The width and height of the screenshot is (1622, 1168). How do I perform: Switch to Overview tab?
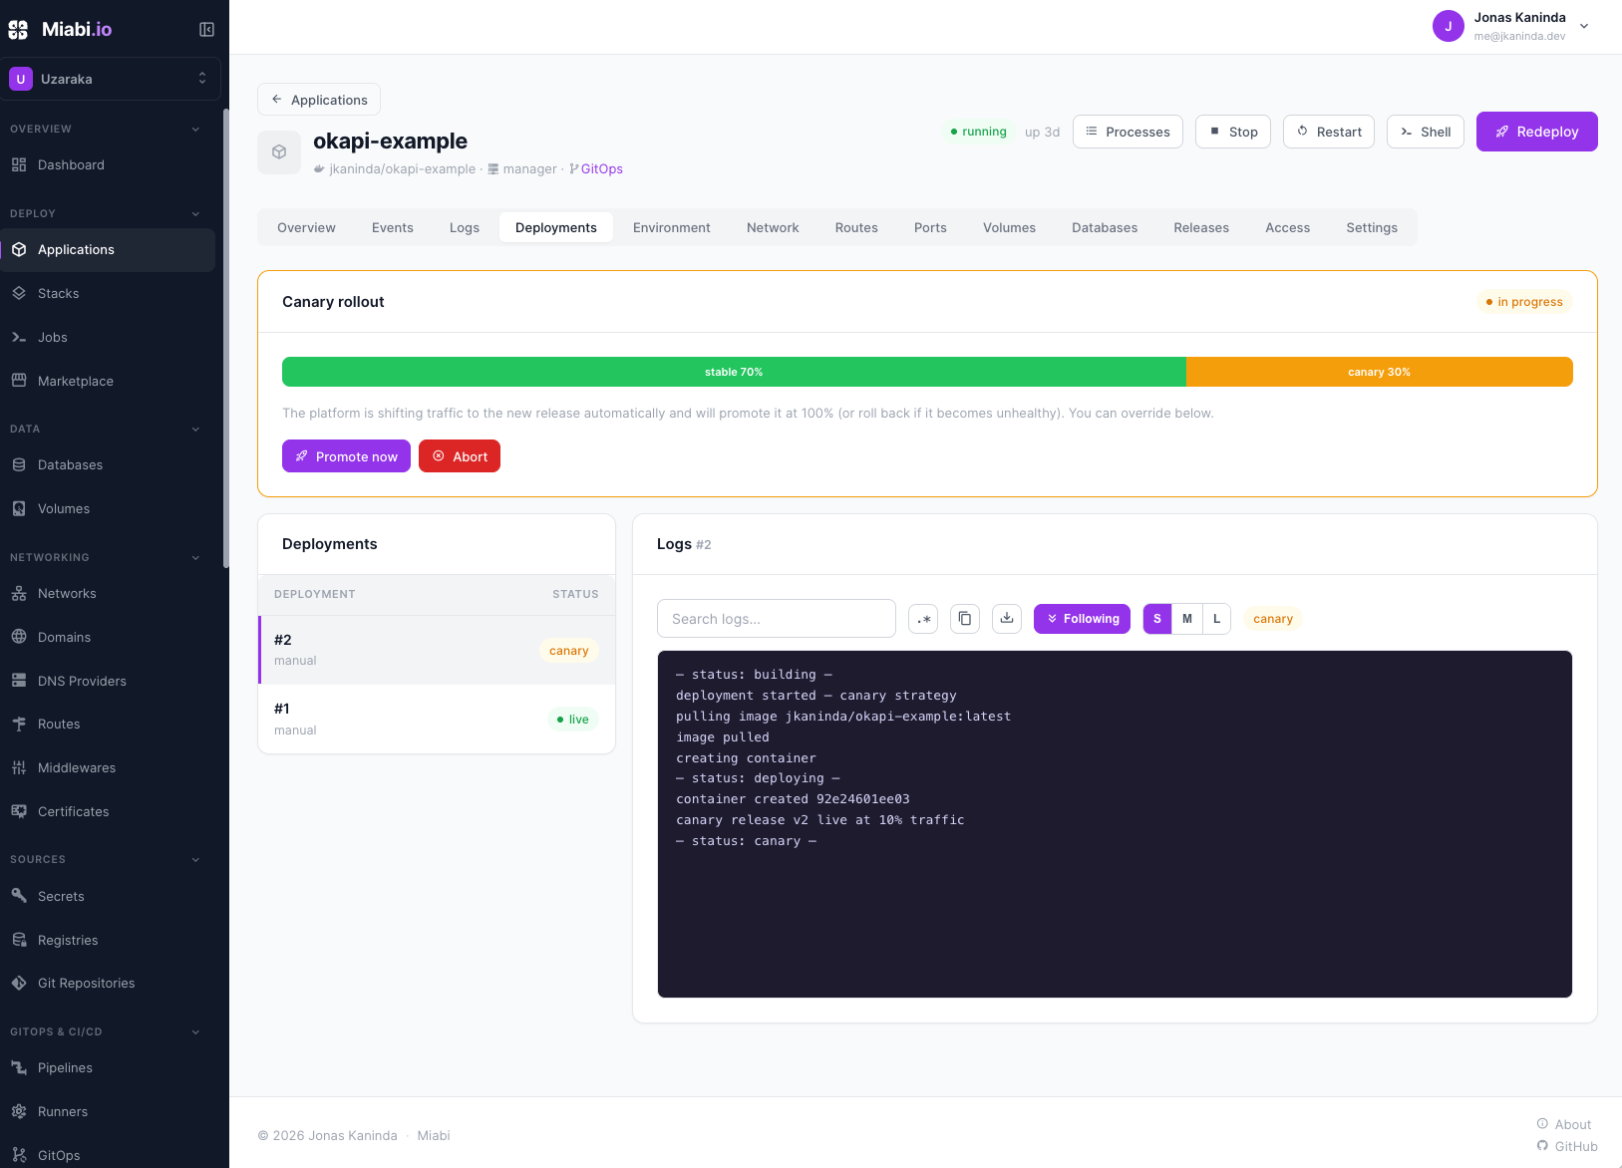306,227
